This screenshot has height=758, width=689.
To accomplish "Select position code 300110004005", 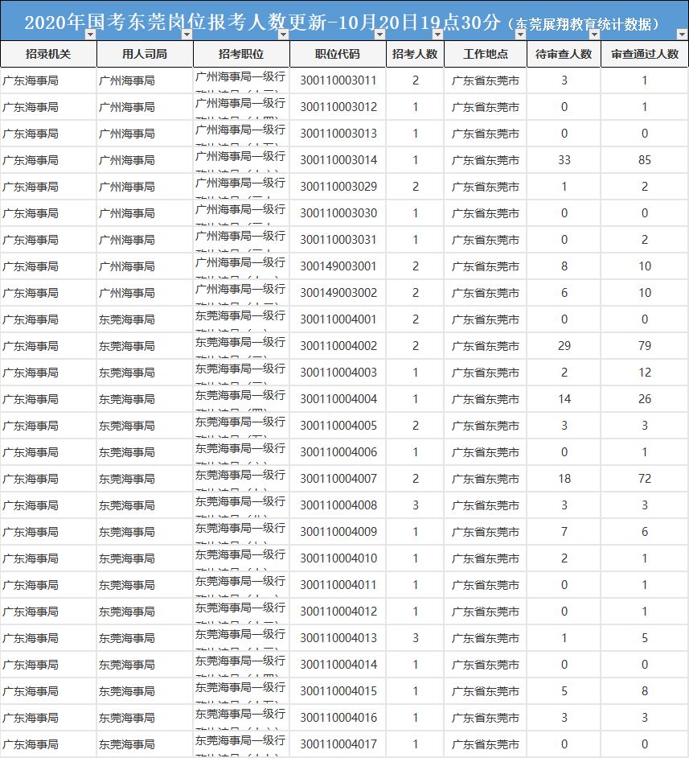I will tap(338, 426).
